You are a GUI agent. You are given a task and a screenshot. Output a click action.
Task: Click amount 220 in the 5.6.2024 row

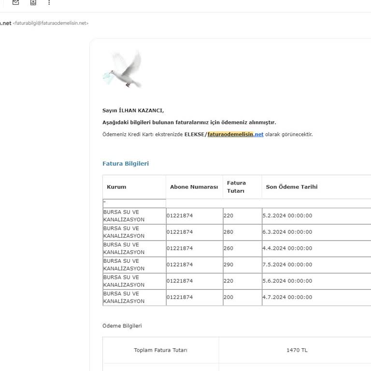[228, 281]
